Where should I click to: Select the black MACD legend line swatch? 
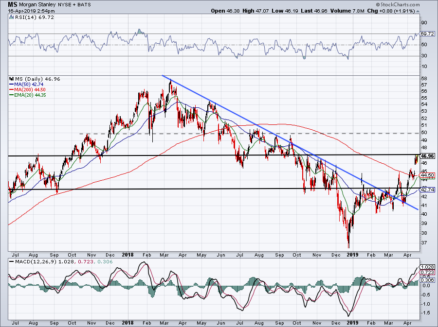tap(12, 262)
